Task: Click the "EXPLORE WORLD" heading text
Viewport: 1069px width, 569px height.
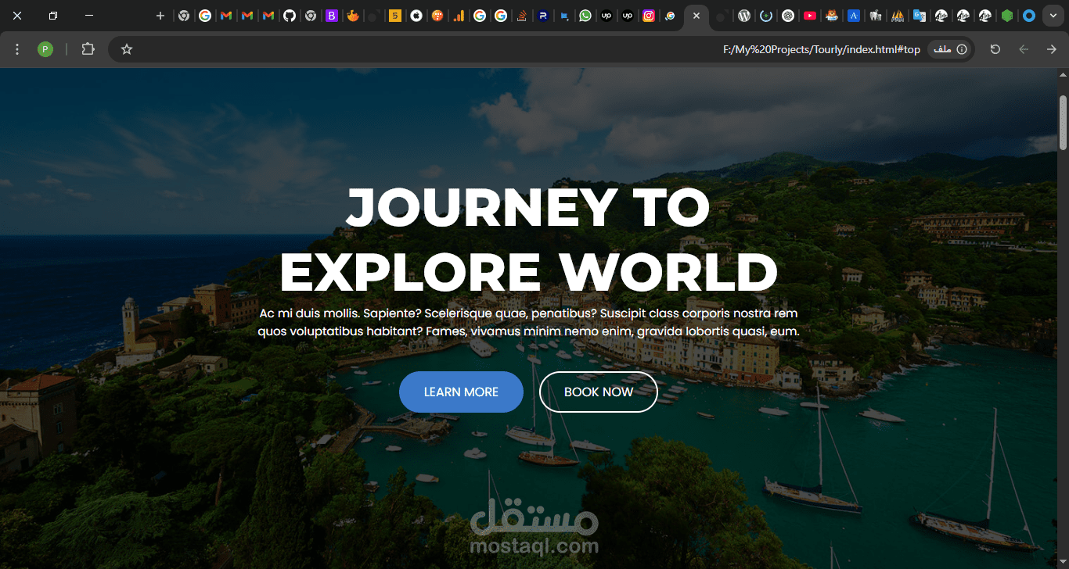Action: click(528, 272)
